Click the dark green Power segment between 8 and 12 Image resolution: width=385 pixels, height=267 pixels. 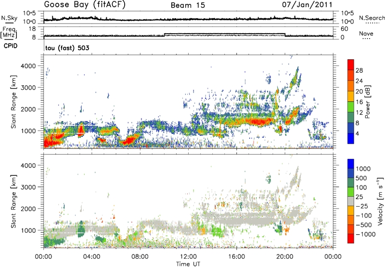pyautogui.click(x=351, y=117)
